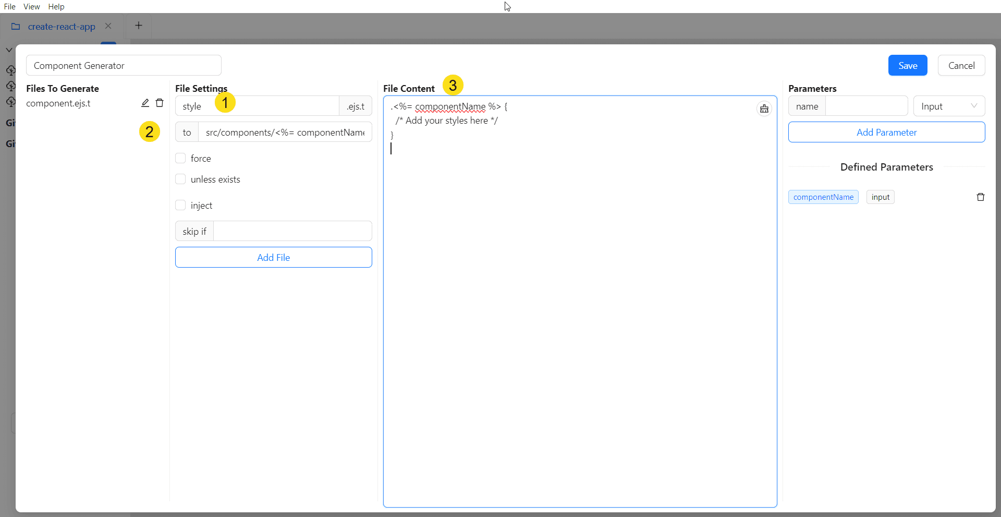Click the folder icon on create-react-app tab
This screenshot has height=517, width=1001.
pos(15,26)
